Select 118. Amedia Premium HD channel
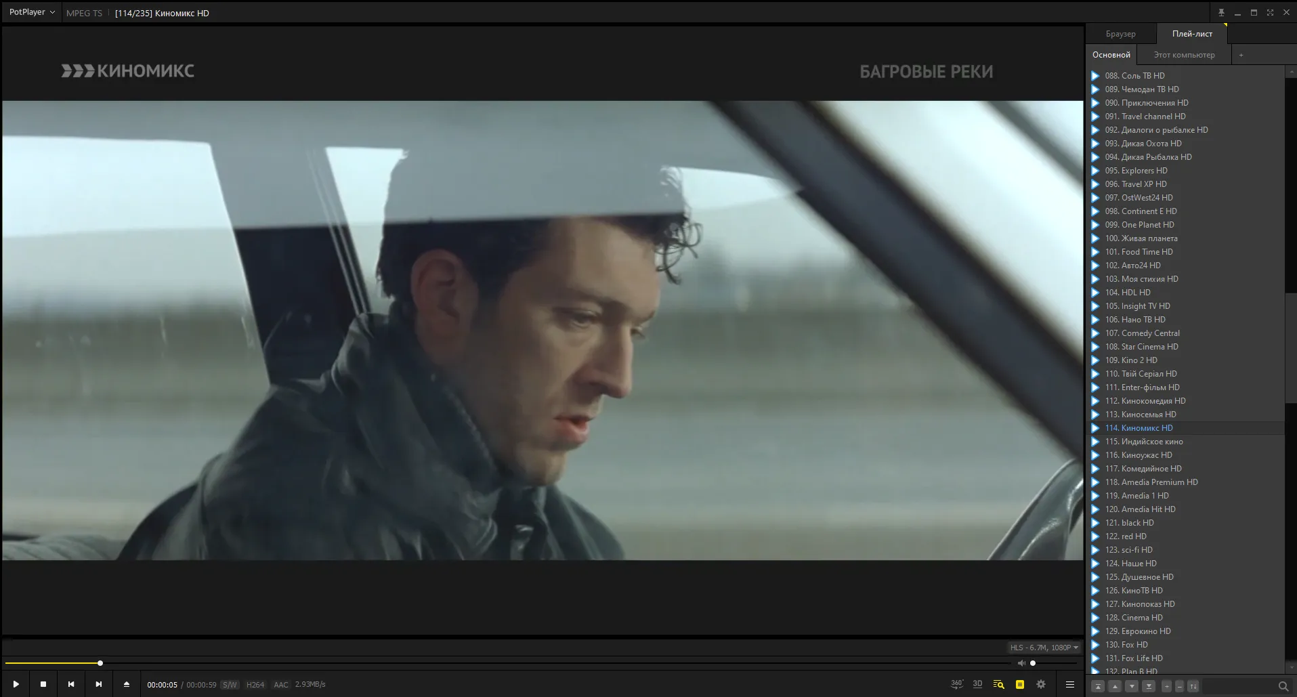This screenshot has height=697, width=1297. tap(1185, 482)
